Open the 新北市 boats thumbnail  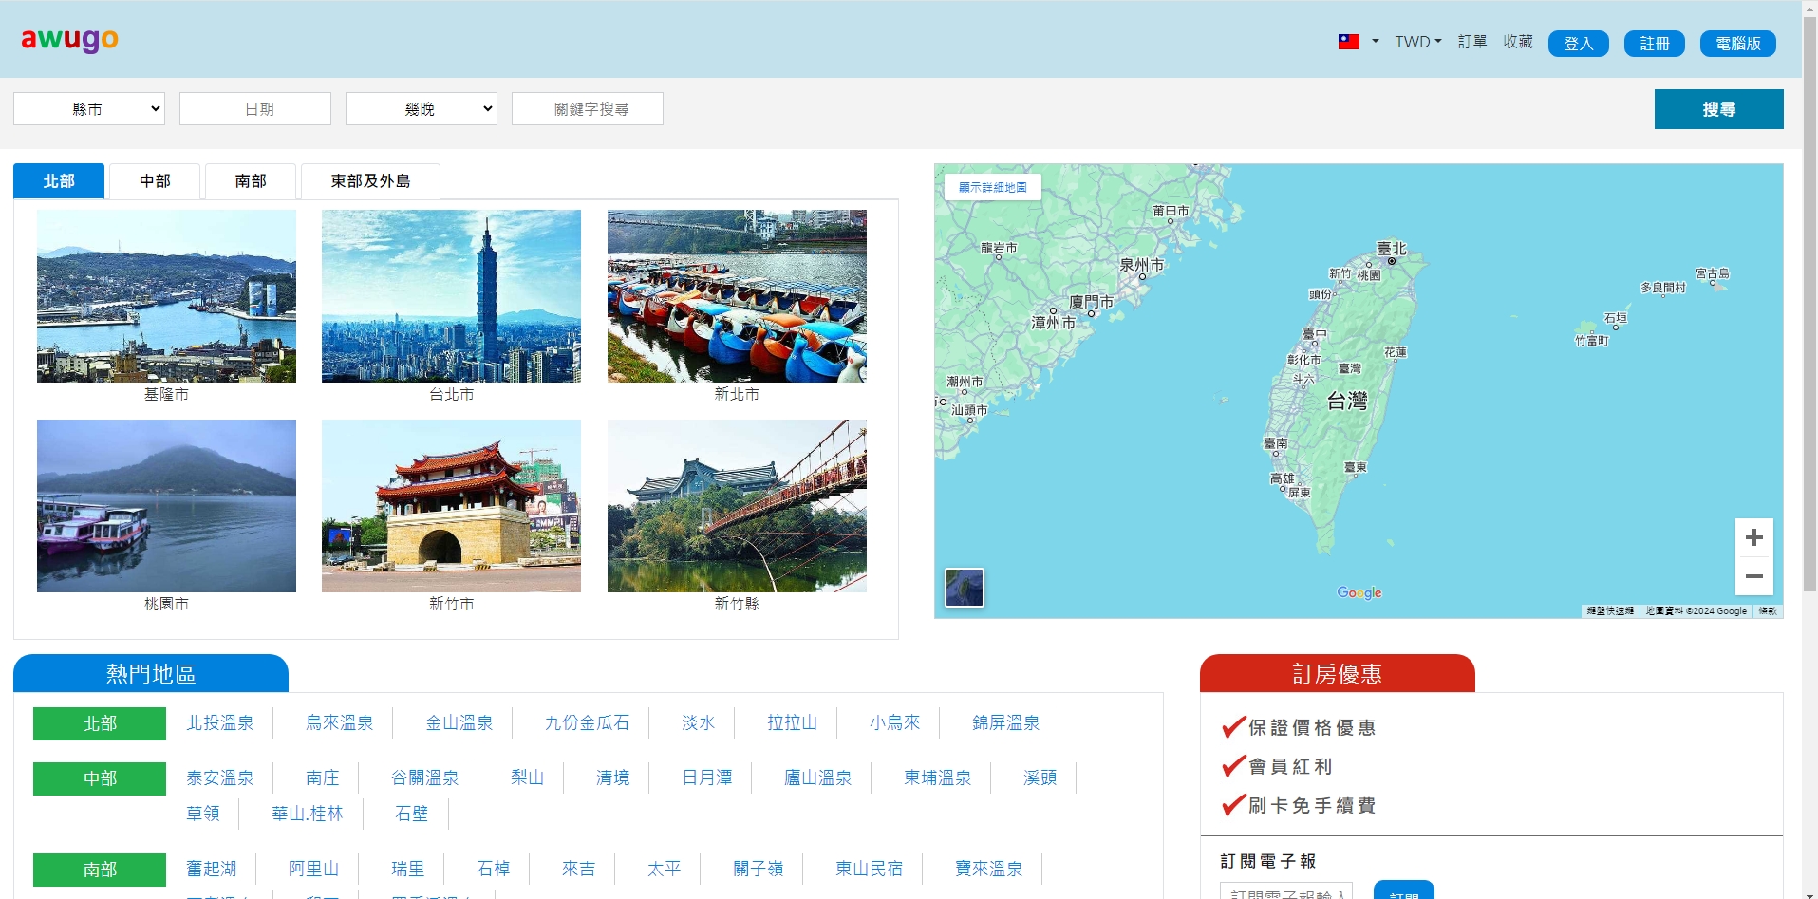click(x=737, y=296)
